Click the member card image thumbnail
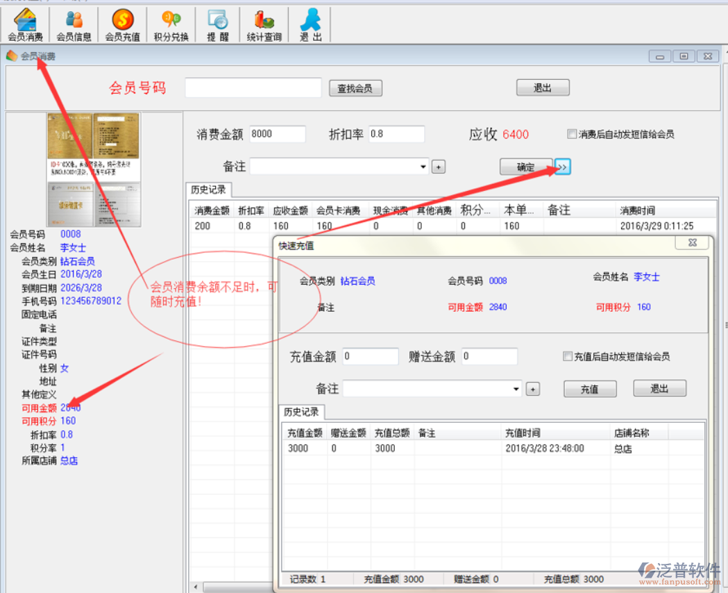Viewport: 728px width, 593px height. point(94,169)
